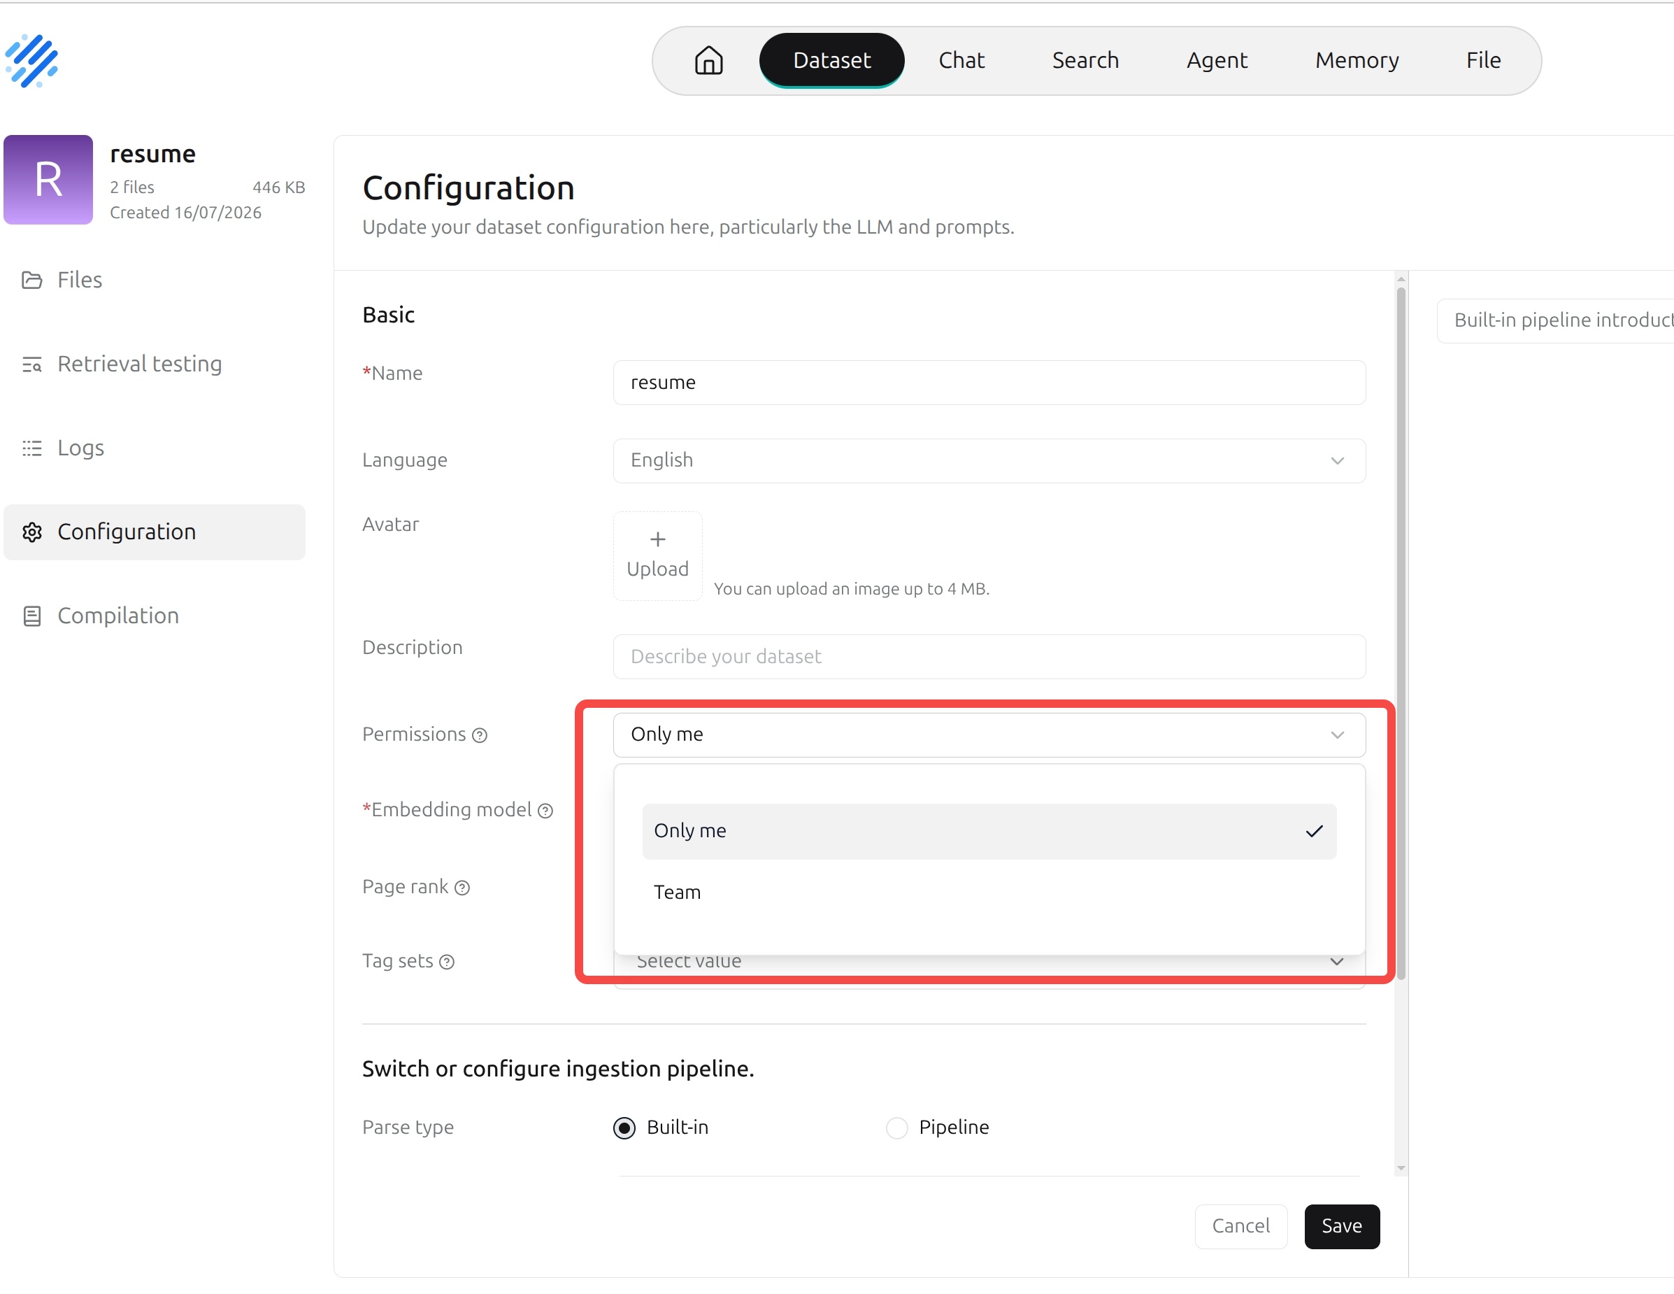Viewport: 1674px width, 1294px height.
Task: Focus the Description input field
Action: [x=989, y=657]
